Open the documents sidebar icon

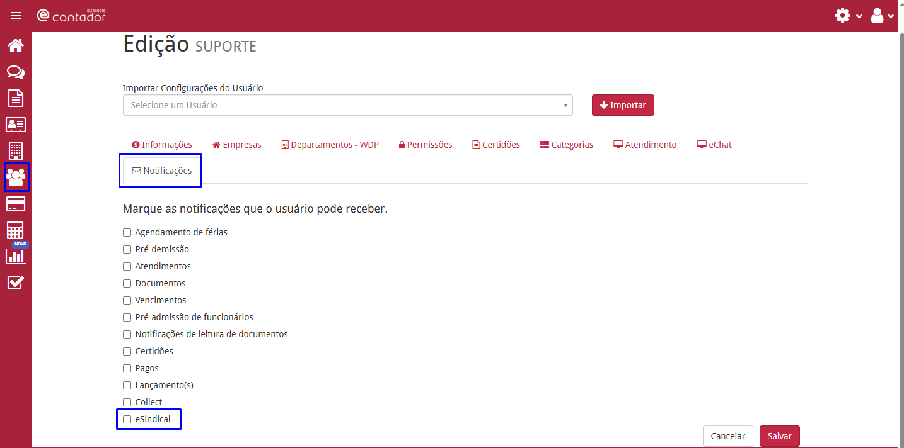pyautogui.click(x=16, y=98)
